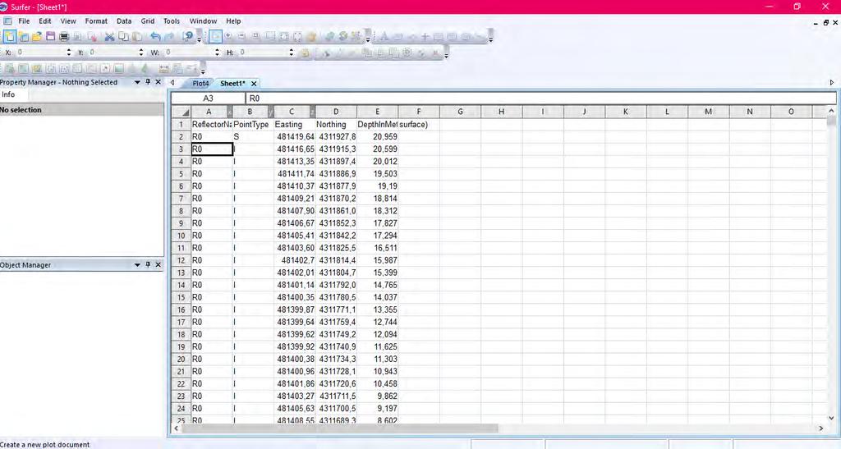
Task: Open the Object Manager dropdown arrow
Action: [137, 264]
